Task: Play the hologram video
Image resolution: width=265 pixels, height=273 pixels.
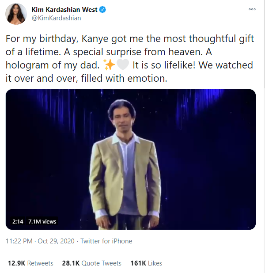Action: 131,159
